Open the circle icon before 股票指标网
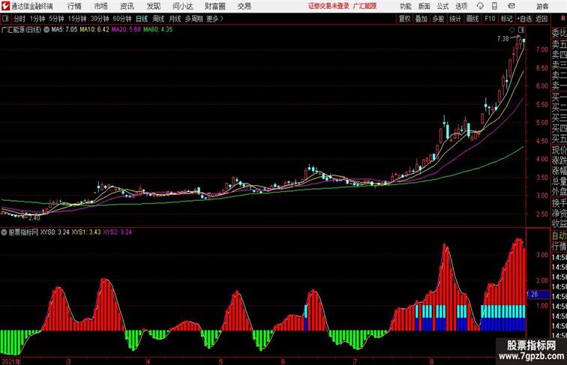This screenshot has width=567, height=365. coord(4,232)
